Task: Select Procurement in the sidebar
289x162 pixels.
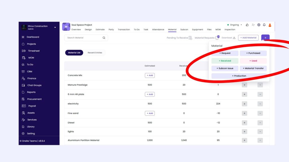Action: click(x=34, y=99)
